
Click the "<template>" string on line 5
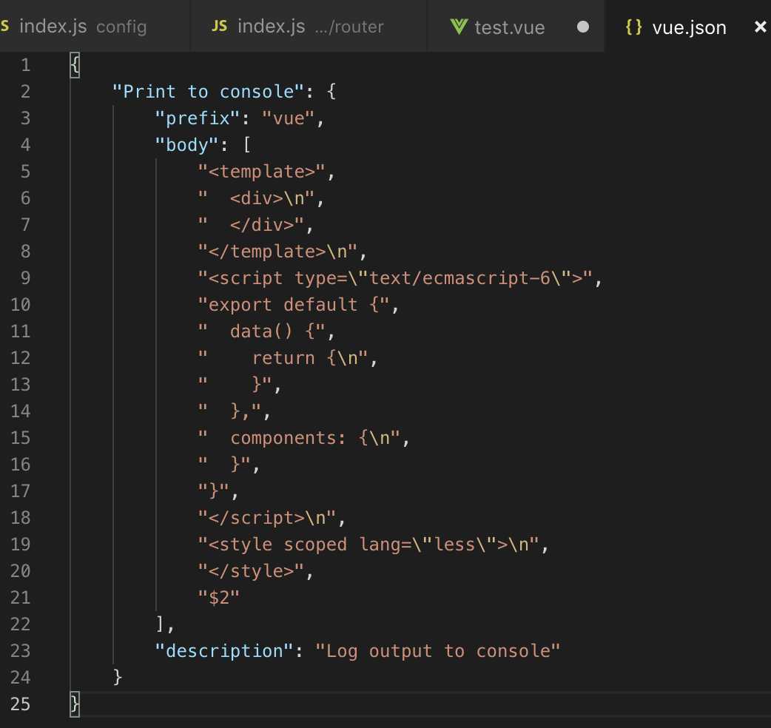262,172
